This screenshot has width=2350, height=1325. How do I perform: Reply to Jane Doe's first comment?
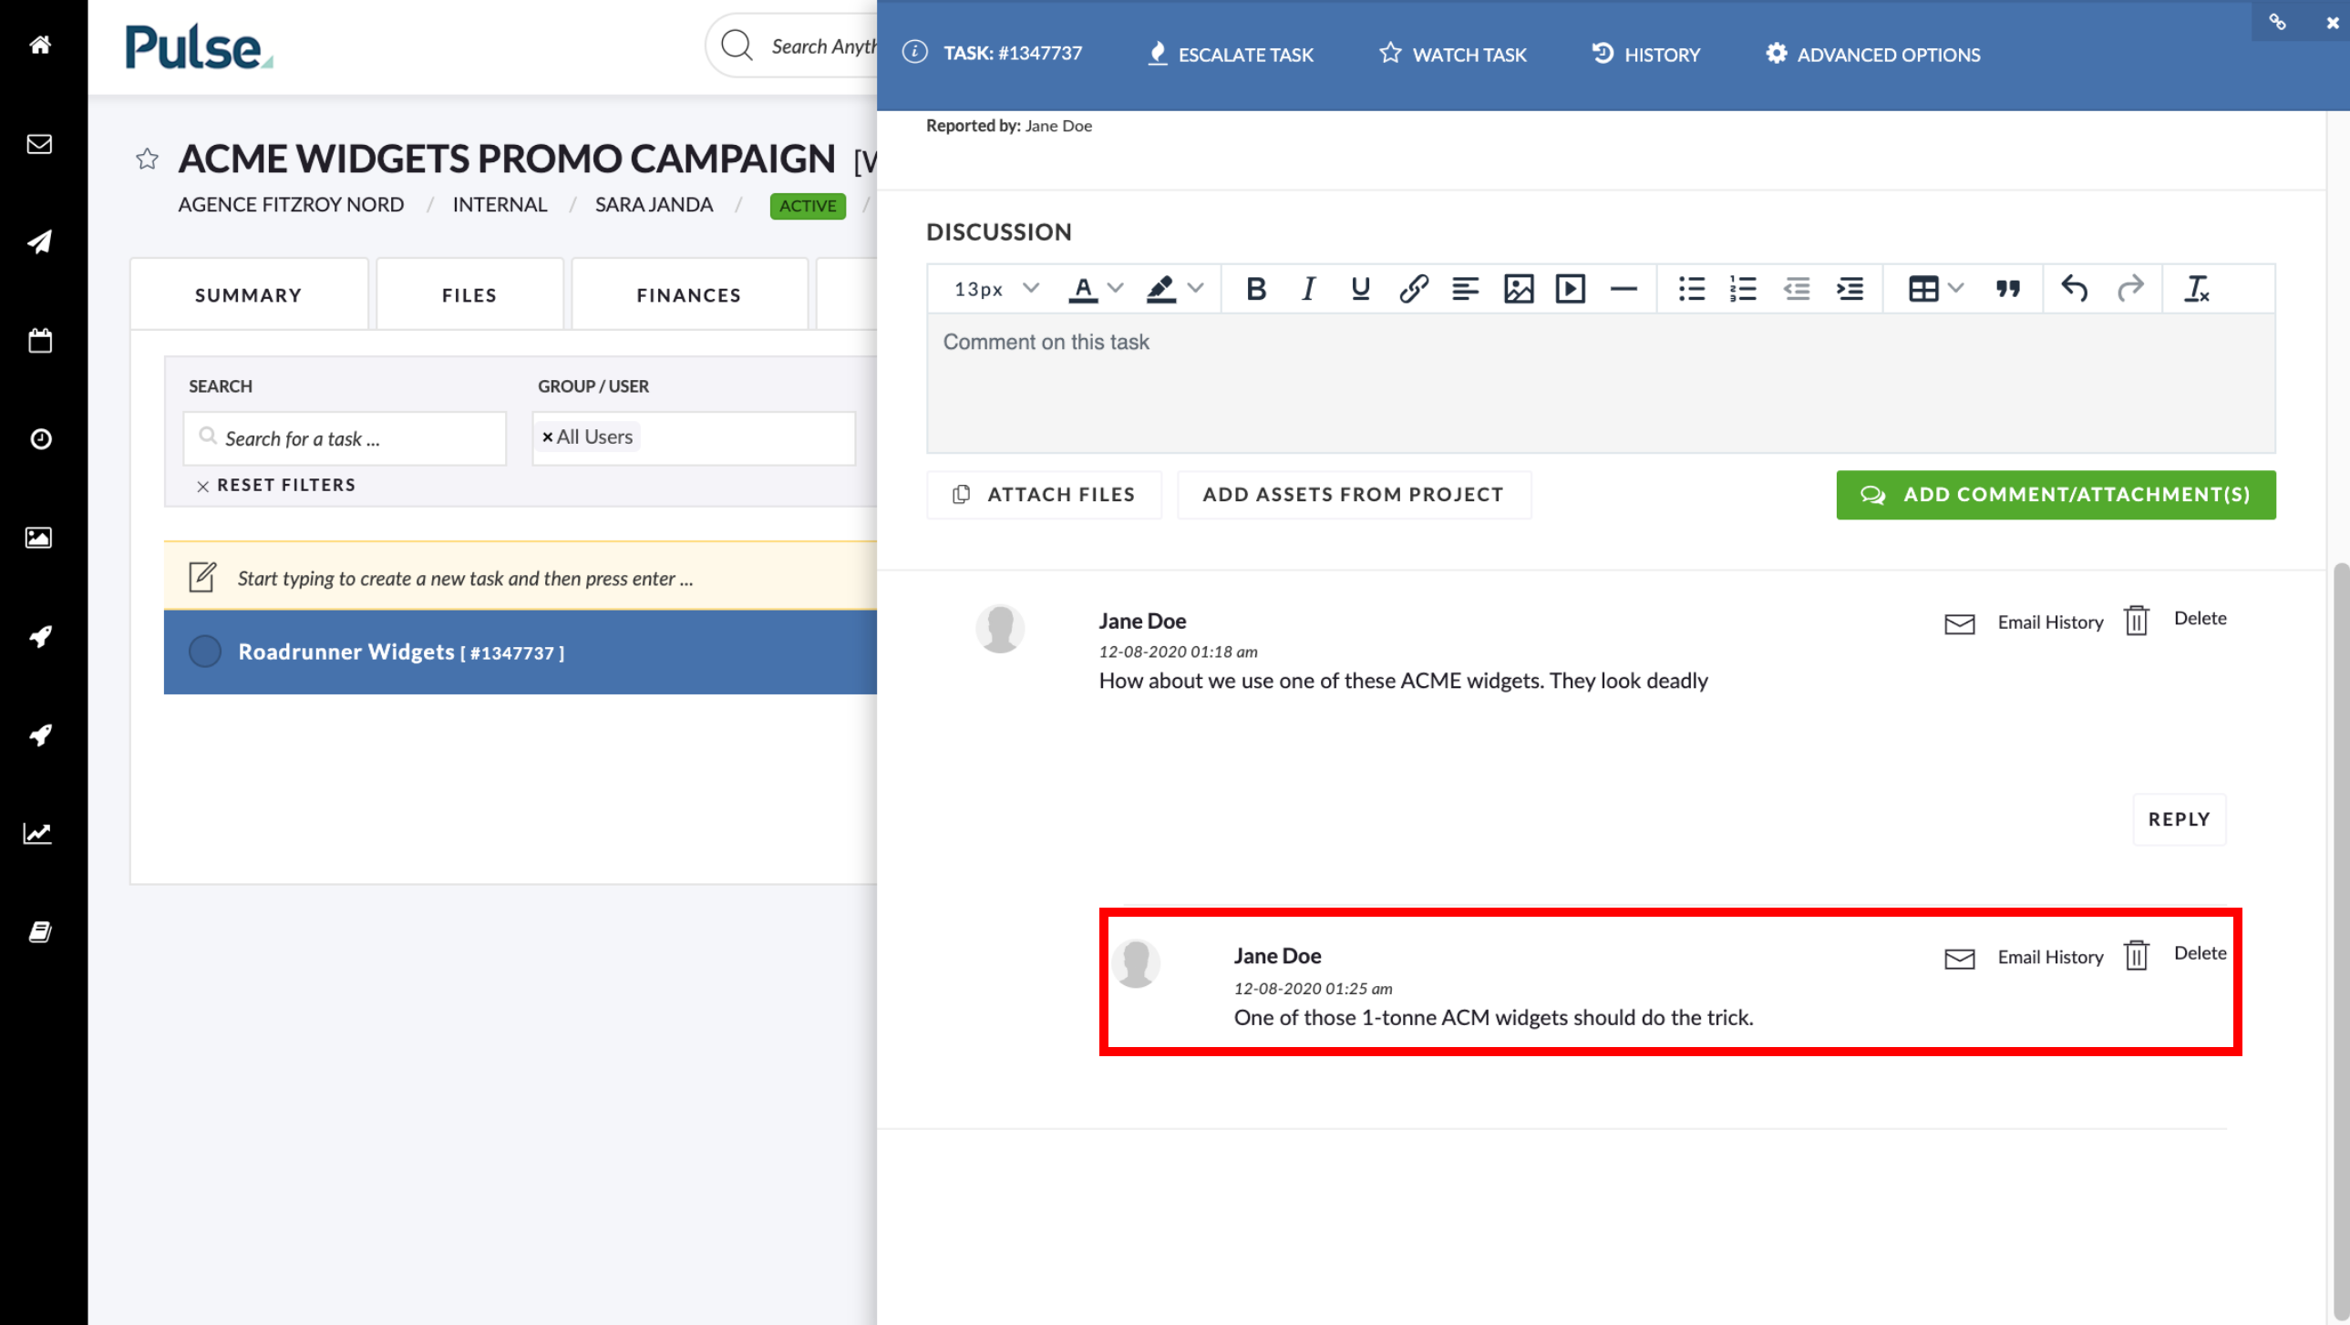(2180, 819)
